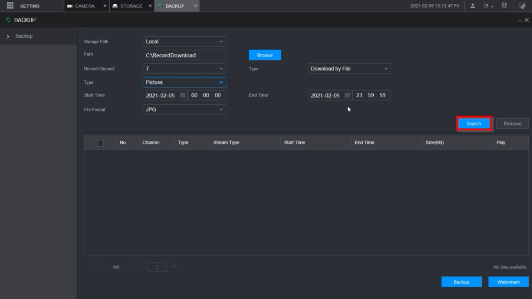The width and height of the screenshot is (532, 299).
Task: Check the select-all checkbox in table header
Action: point(100,143)
